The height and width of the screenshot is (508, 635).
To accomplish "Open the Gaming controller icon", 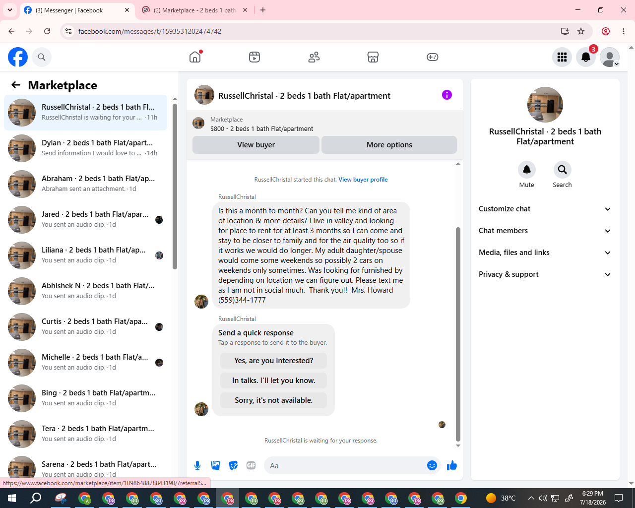I will point(433,57).
